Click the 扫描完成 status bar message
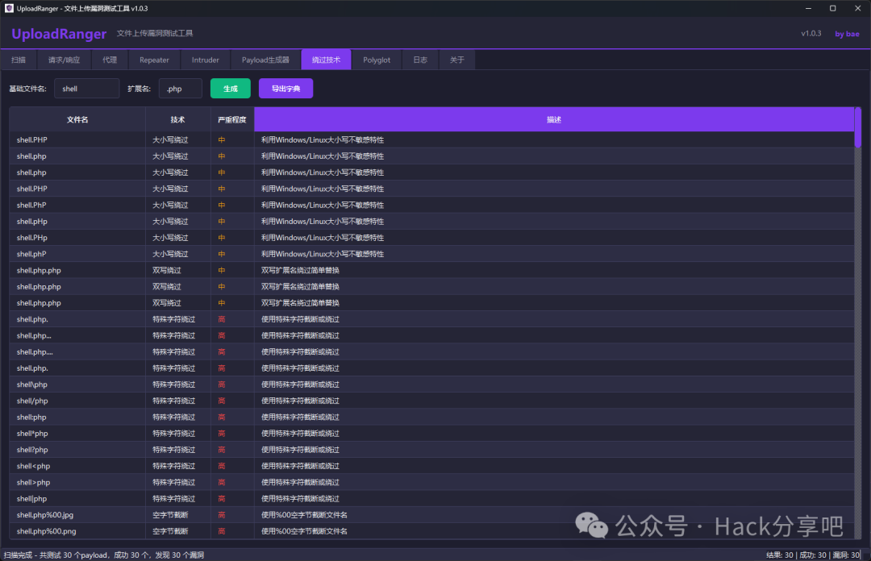This screenshot has height=561, width=871. tap(104, 555)
